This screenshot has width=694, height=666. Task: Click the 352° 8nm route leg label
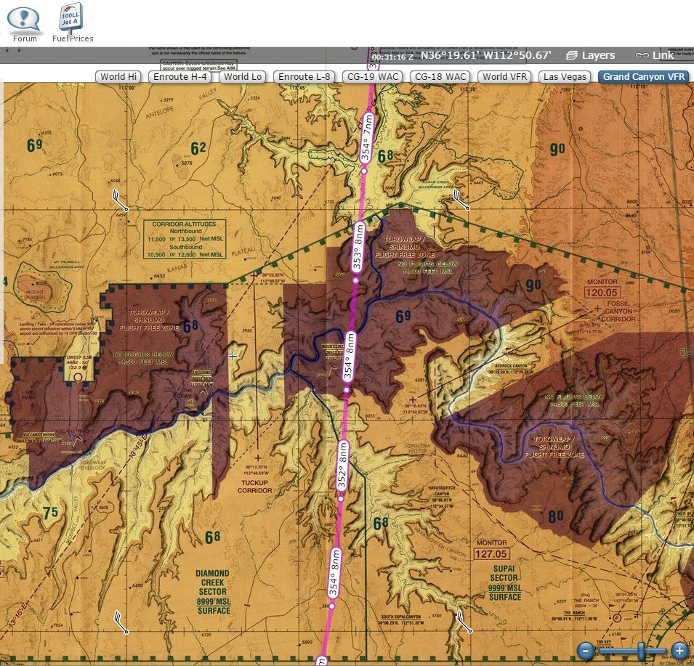342,466
